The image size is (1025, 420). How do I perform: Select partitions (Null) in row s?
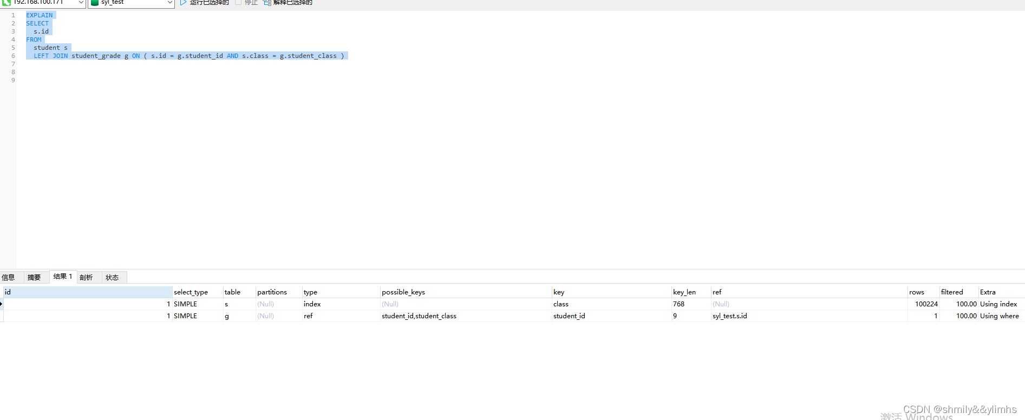[279, 304]
